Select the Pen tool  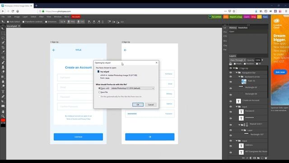(3, 96)
